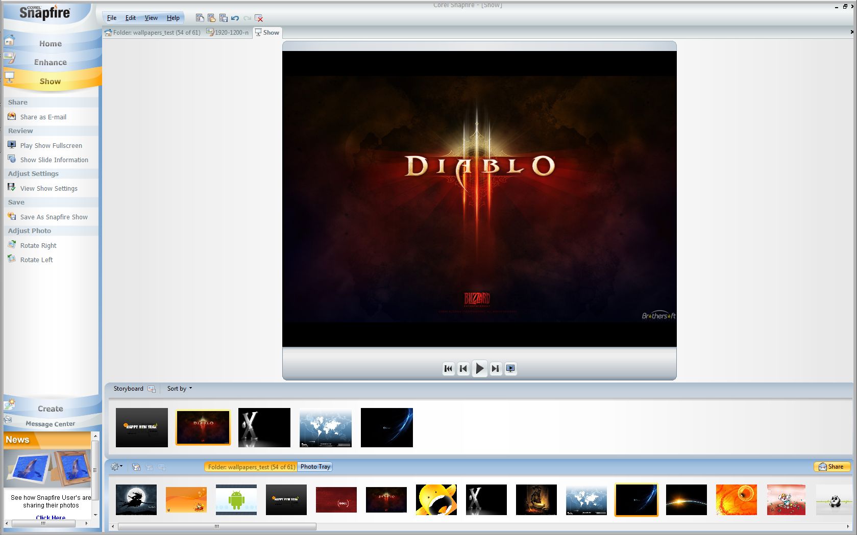Click the undo arrow icon
The height and width of the screenshot is (535, 857).
[x=235, y=18]
